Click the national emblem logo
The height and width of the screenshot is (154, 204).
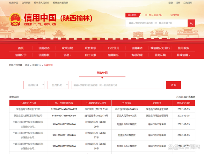tap(15, 19)
